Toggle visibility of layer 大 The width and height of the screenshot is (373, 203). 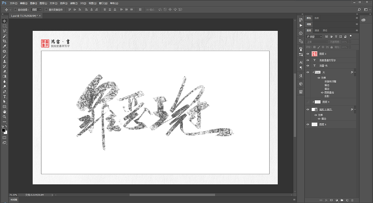(x=308, y=72)
